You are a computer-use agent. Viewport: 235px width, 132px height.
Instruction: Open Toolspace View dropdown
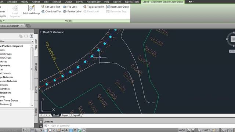(x=17, y=41)
